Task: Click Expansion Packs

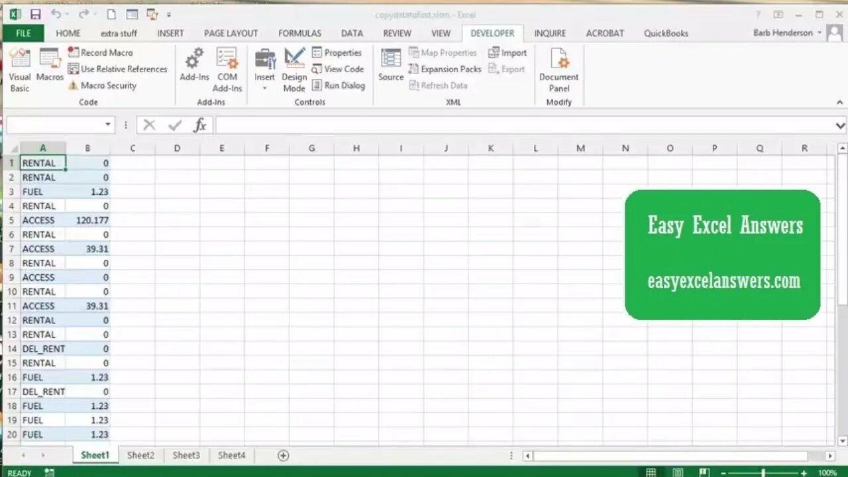Action: [445, 69]
